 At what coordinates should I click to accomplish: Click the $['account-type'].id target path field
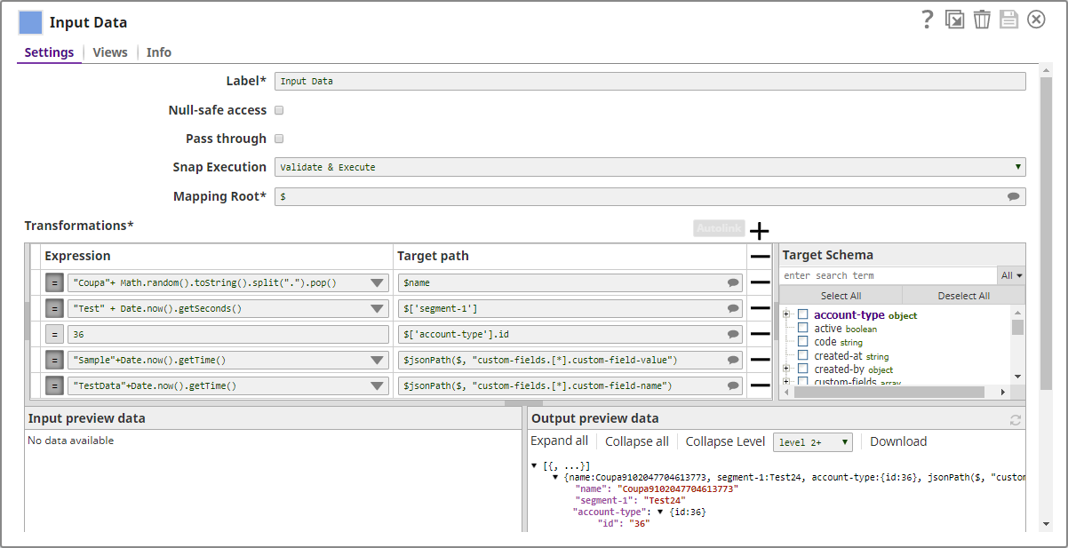point(570,334)
